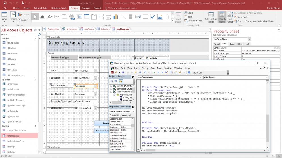
Task: Choose the Toggle Button control
Action: [x=131, y=17]
